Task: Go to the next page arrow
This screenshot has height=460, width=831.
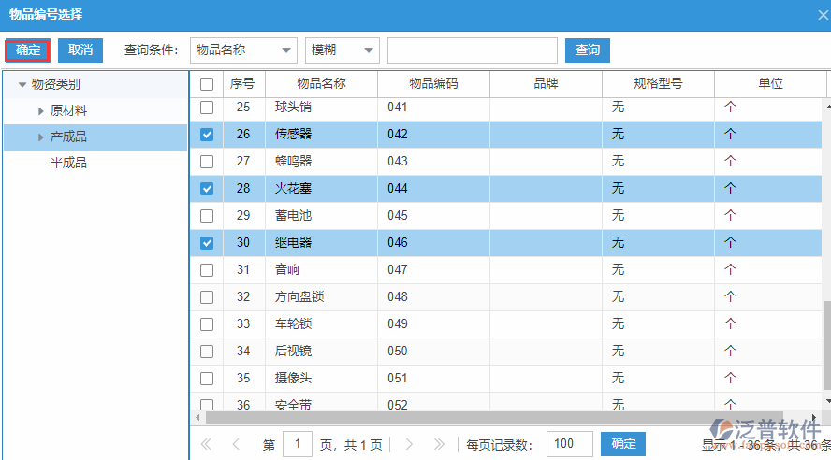Action: click(x=408, y=445)
